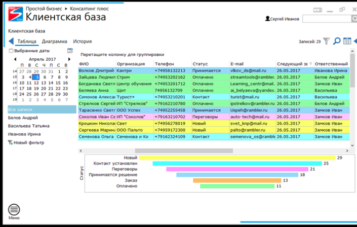
Task: Select day 23 in April calendar
Action: [x=65, y=89]
